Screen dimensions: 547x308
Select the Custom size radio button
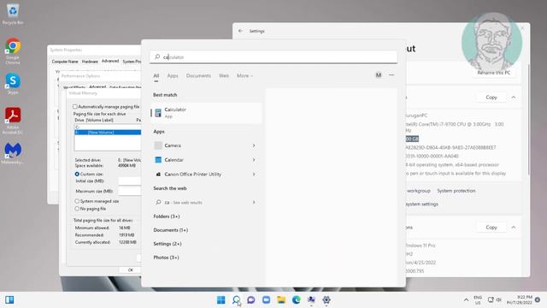(77, 174)
